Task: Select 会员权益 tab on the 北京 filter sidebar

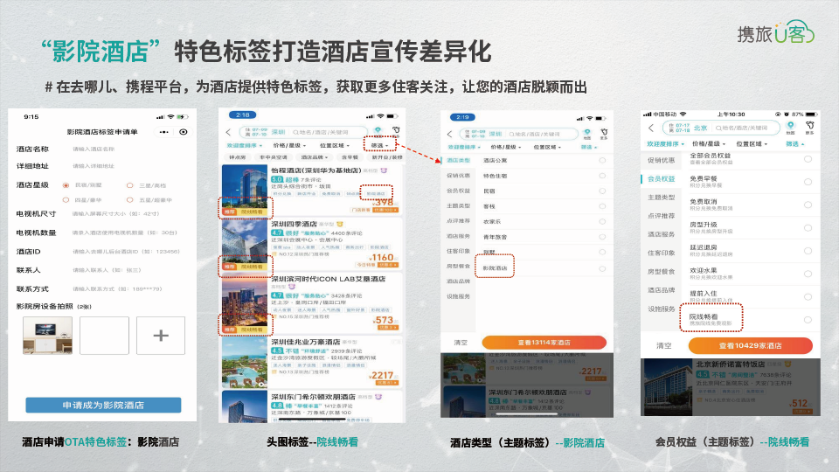Action: [662, 178]
